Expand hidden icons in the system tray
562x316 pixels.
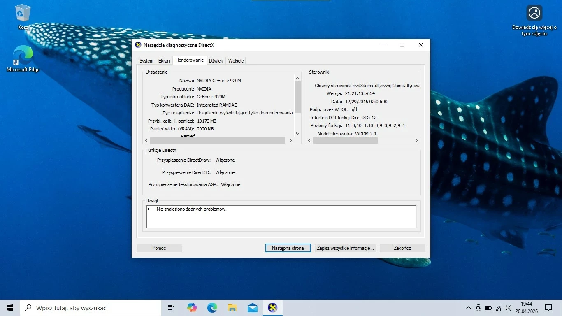pyautogui.click(x=468, y=307)
